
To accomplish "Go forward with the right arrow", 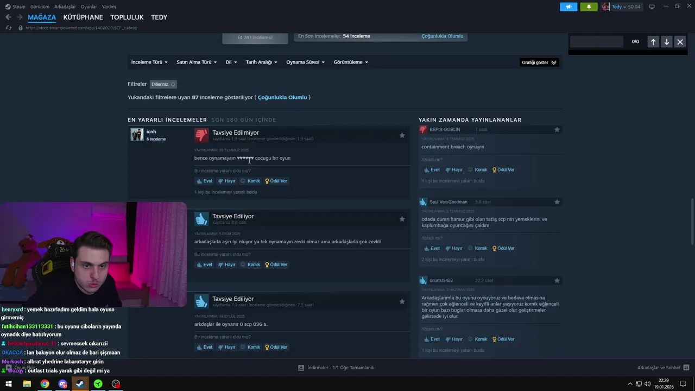I will coord(20,17).
